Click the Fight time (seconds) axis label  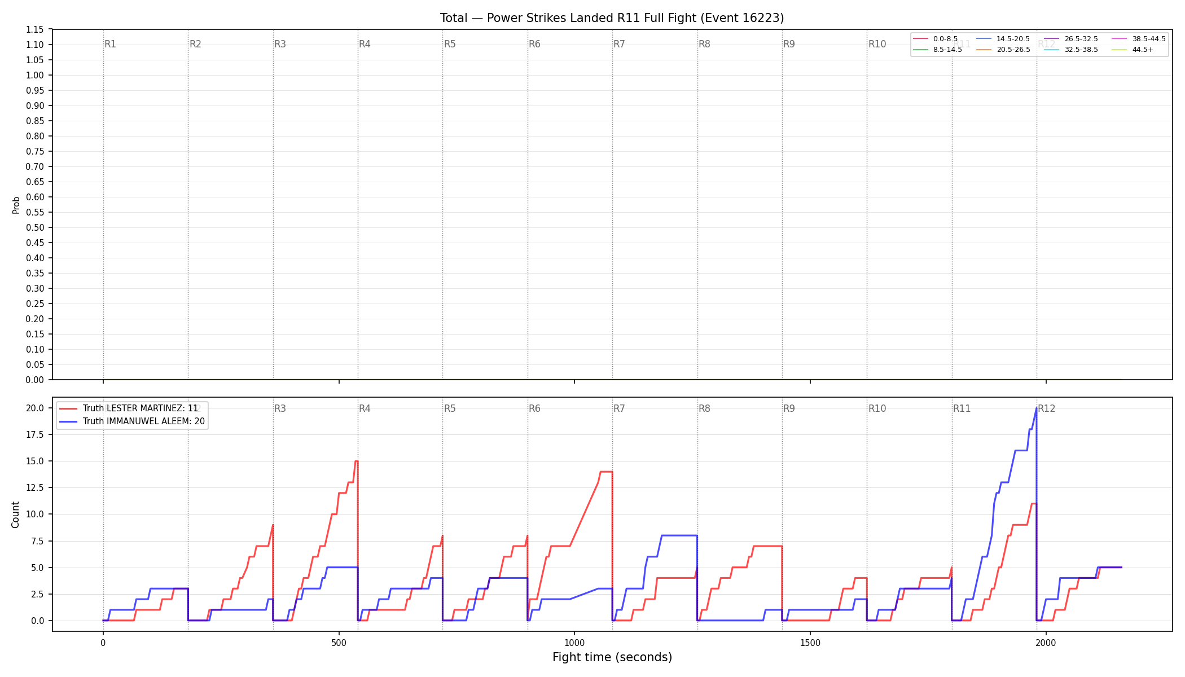tap(612, 657)
